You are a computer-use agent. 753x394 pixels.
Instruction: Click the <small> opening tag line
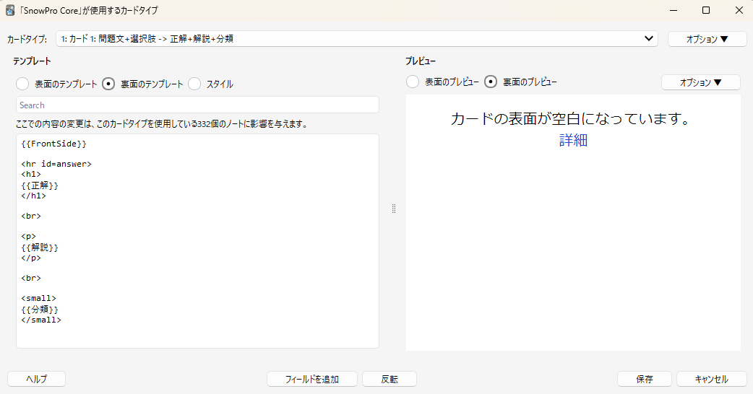[x=38, y=298]
